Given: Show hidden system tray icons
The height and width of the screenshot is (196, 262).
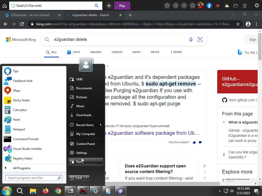Looking at the screenshot, I should 220,191.
